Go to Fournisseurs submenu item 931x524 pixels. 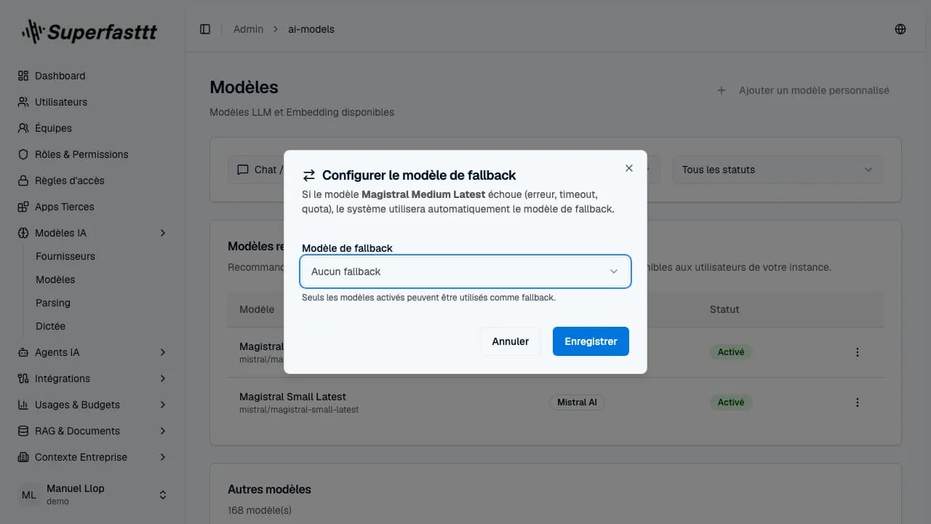[x=65, y=256]
